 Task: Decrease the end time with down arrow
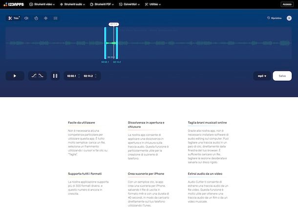(96, 77)
